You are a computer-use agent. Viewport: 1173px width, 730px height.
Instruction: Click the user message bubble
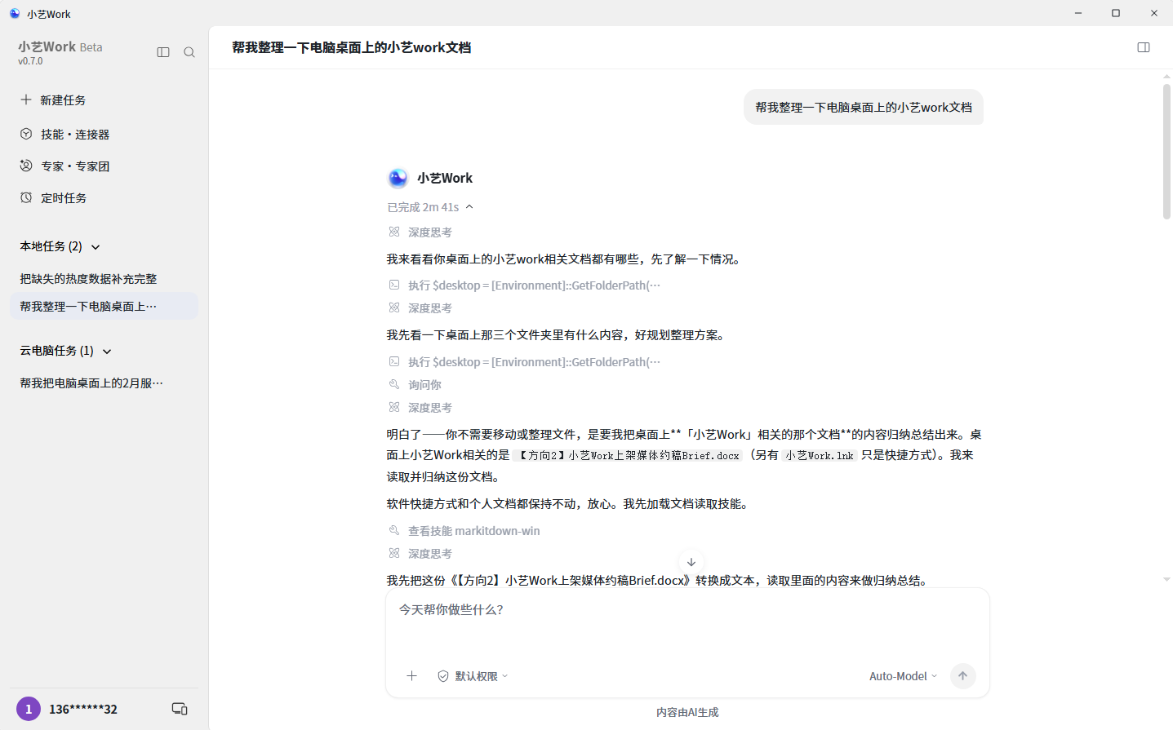[x=864, y=107]
